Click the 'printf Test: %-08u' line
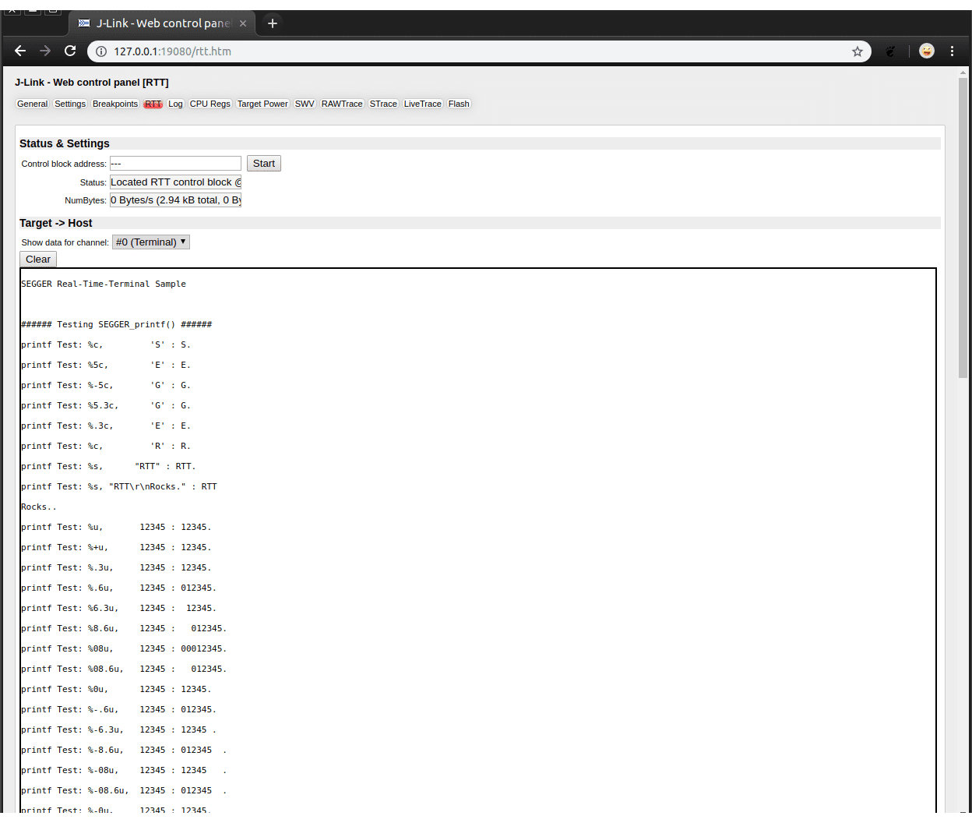This screenshot has height=823, width=972. [124, 770]
